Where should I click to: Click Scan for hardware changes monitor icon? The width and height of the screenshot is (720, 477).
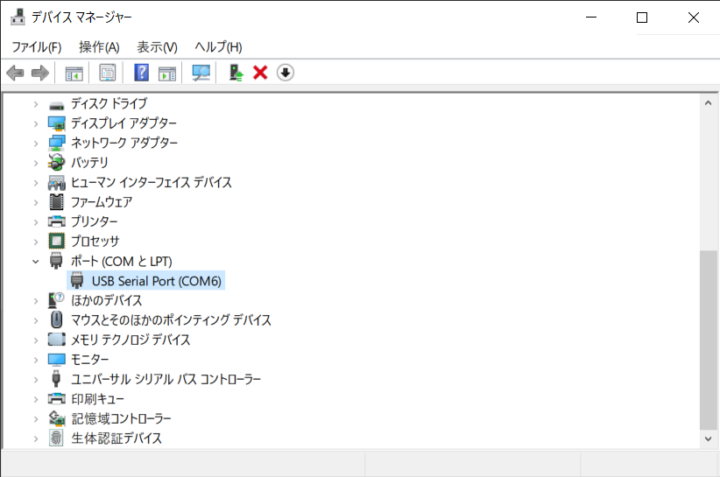pyautogui.click(x=201, y=73)
